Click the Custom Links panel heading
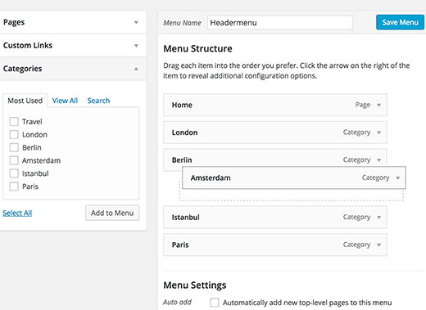This screenshot has height=310, width=426. (28, 45)
